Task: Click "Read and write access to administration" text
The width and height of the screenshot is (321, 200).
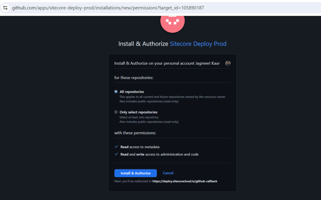Action: click(159, 154)
